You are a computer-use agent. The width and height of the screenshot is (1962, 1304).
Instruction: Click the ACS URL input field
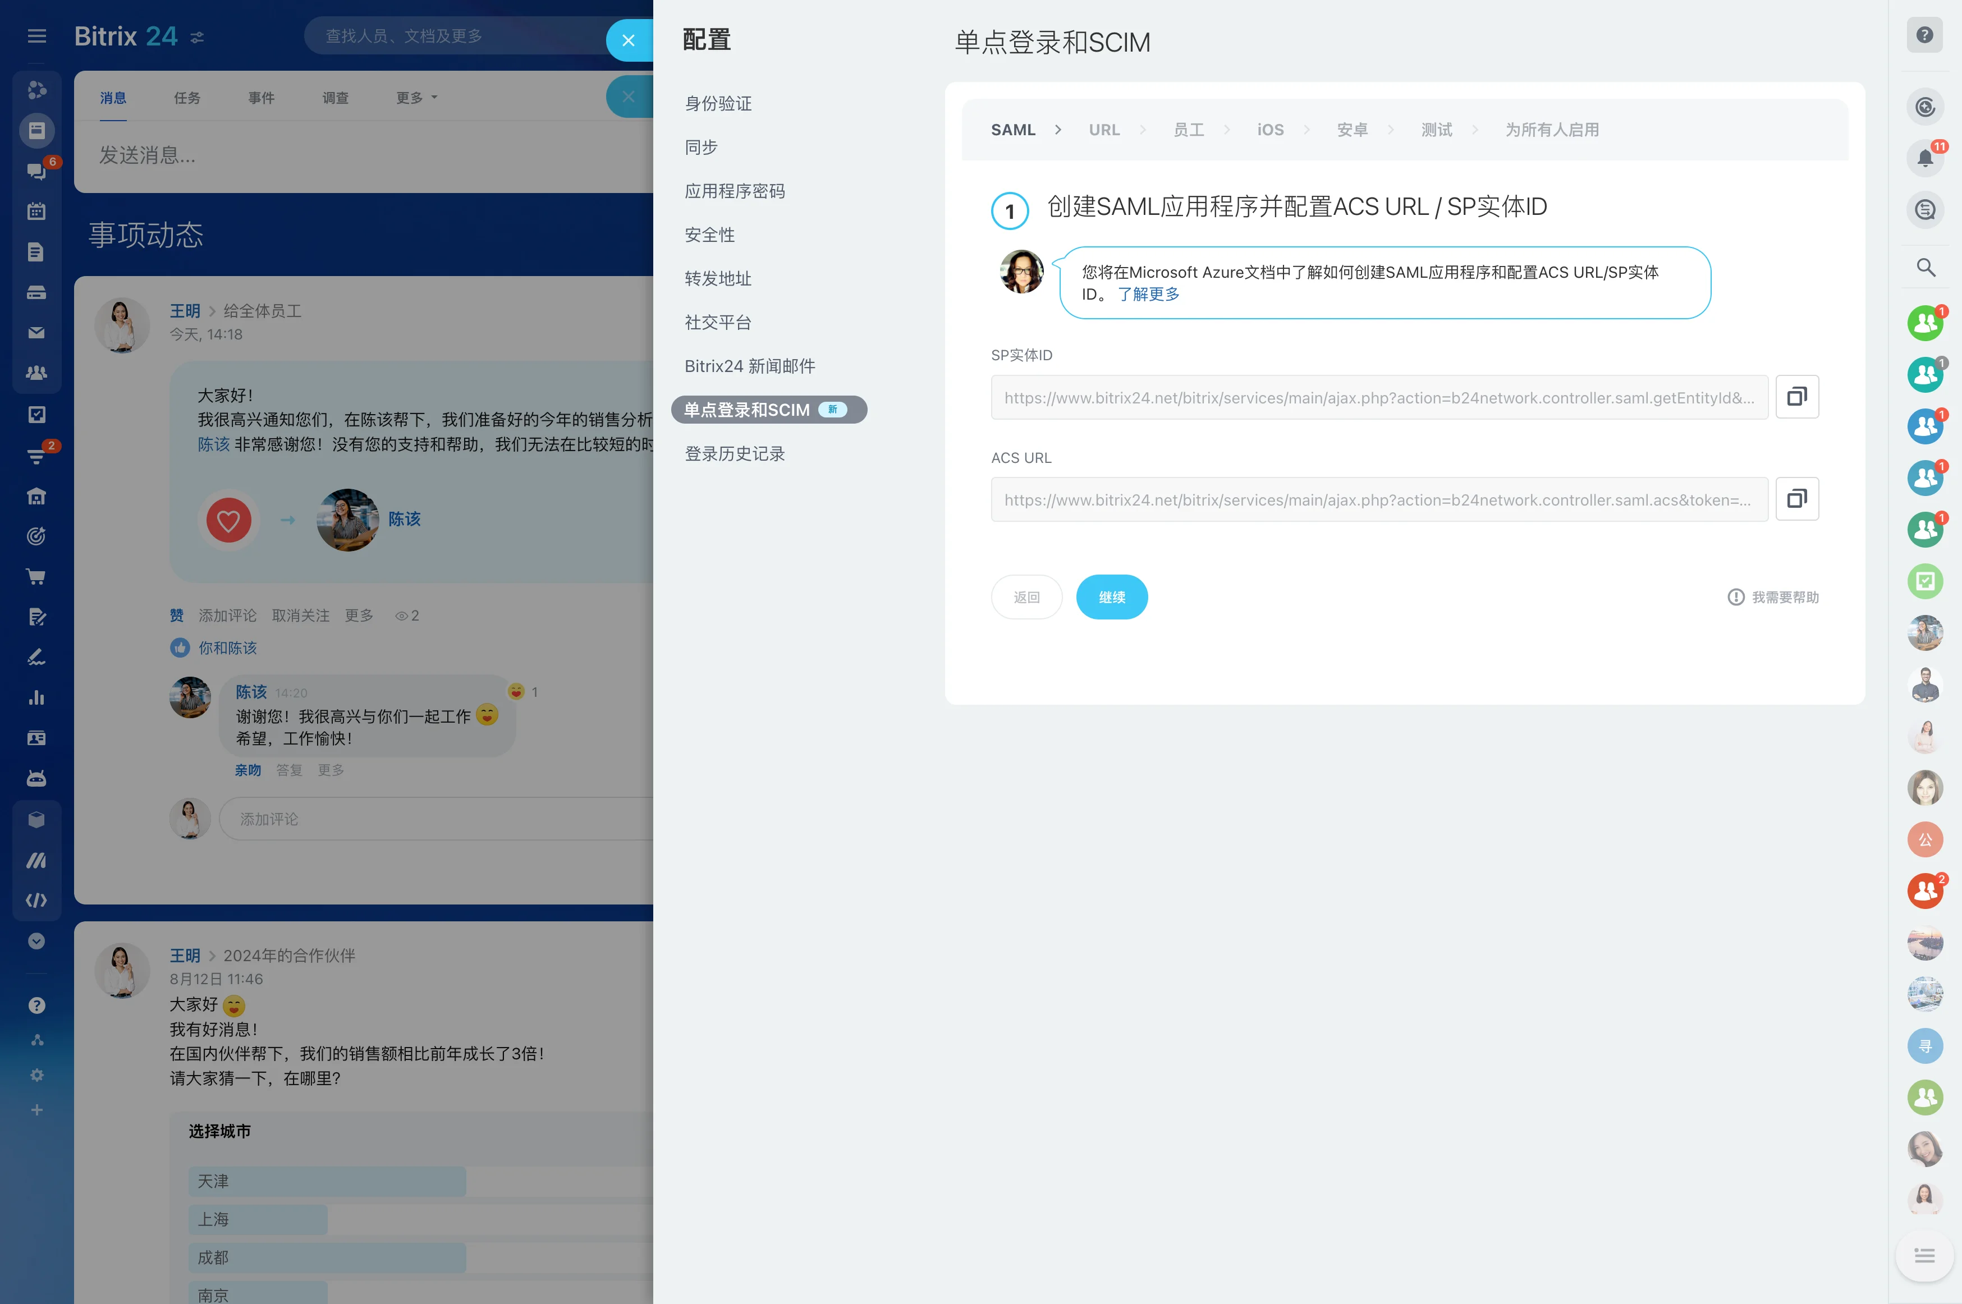[1379, 500]
